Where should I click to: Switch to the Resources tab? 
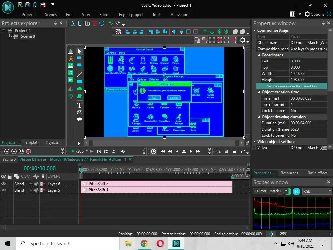(x=291, y=173)
